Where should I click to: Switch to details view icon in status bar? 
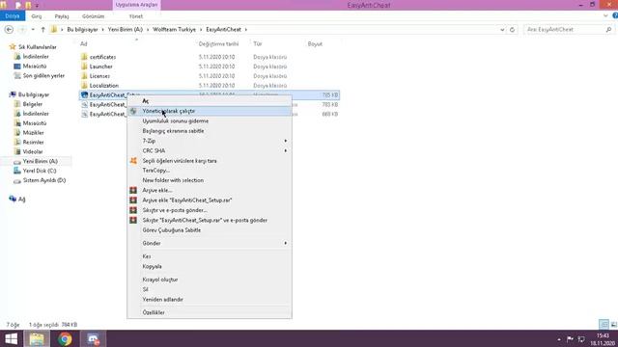tap(604, 324)
